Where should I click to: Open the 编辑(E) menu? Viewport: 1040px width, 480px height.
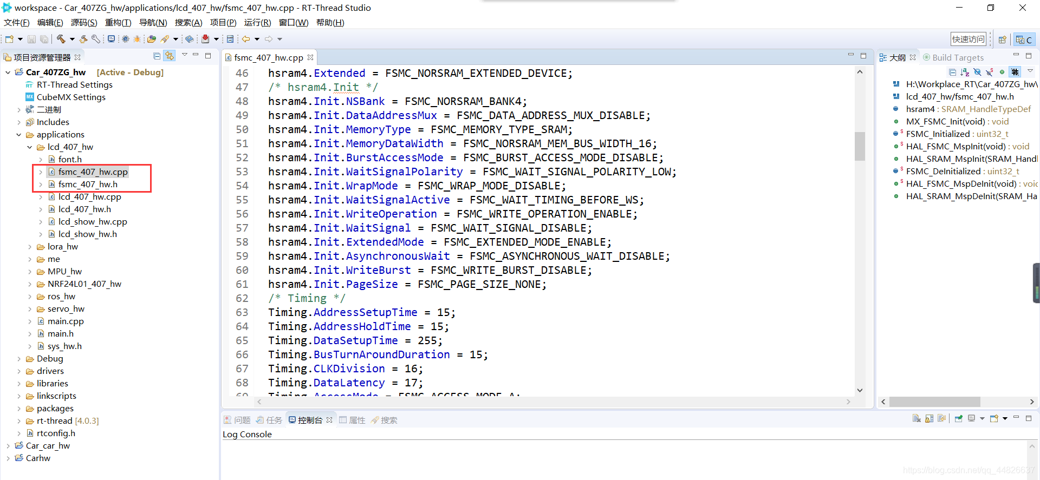pyautogui.click(x=50, y=23)
